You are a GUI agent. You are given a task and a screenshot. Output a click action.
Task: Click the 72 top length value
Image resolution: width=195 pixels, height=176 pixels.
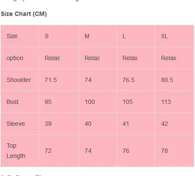(x=48, y=151)
